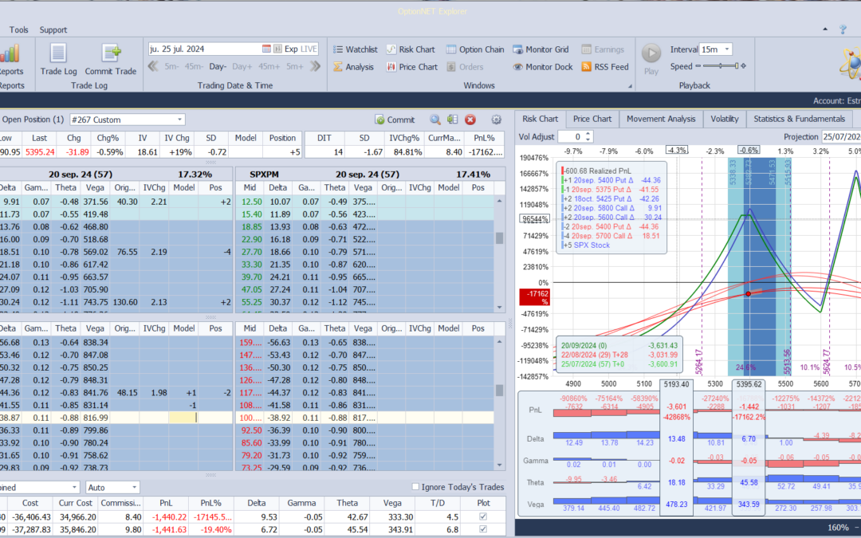861x538 pixels.
Task: Open the Analysis window
Action: pyautogui.click(x=353, y=67)
